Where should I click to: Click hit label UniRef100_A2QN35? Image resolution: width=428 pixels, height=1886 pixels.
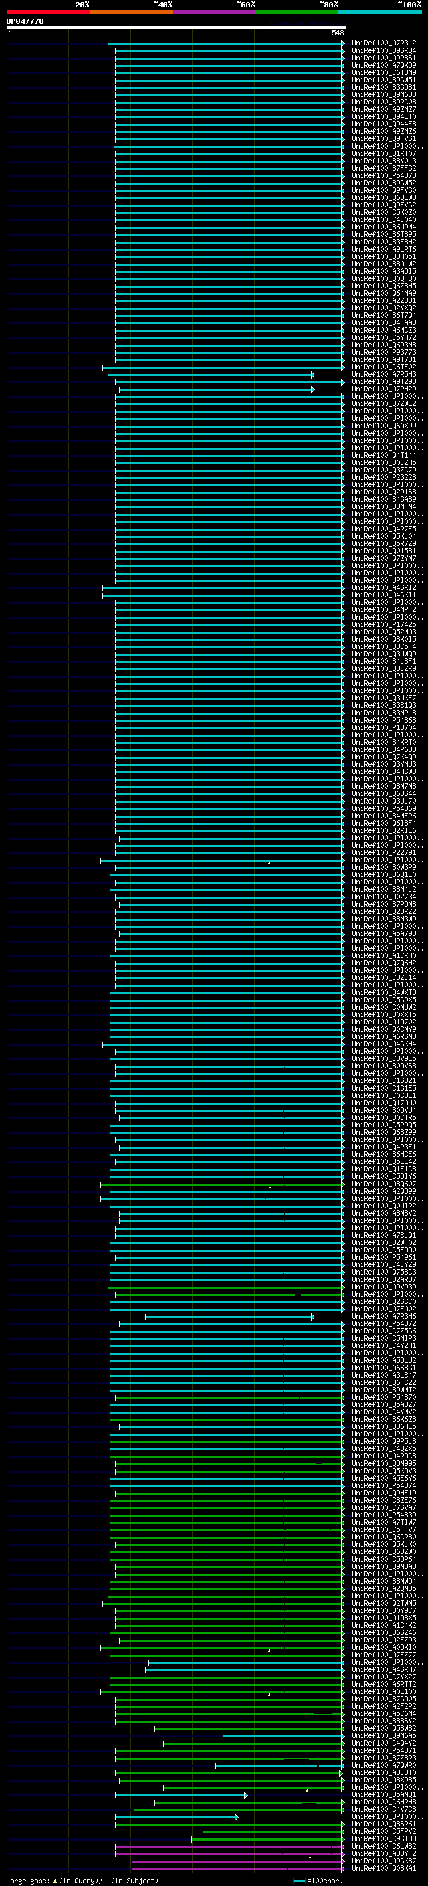click(384, 1589)
